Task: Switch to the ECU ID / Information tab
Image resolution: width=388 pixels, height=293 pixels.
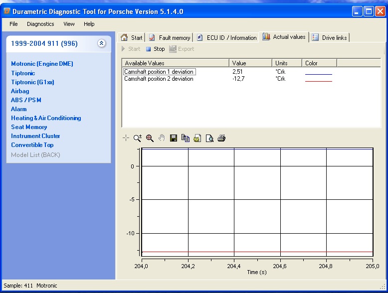Action: tap(226, 37)
